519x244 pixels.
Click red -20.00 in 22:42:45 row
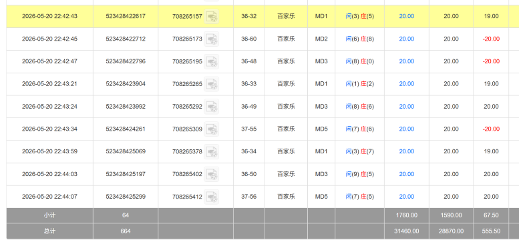pyautogui.click(x=491, y=39)
